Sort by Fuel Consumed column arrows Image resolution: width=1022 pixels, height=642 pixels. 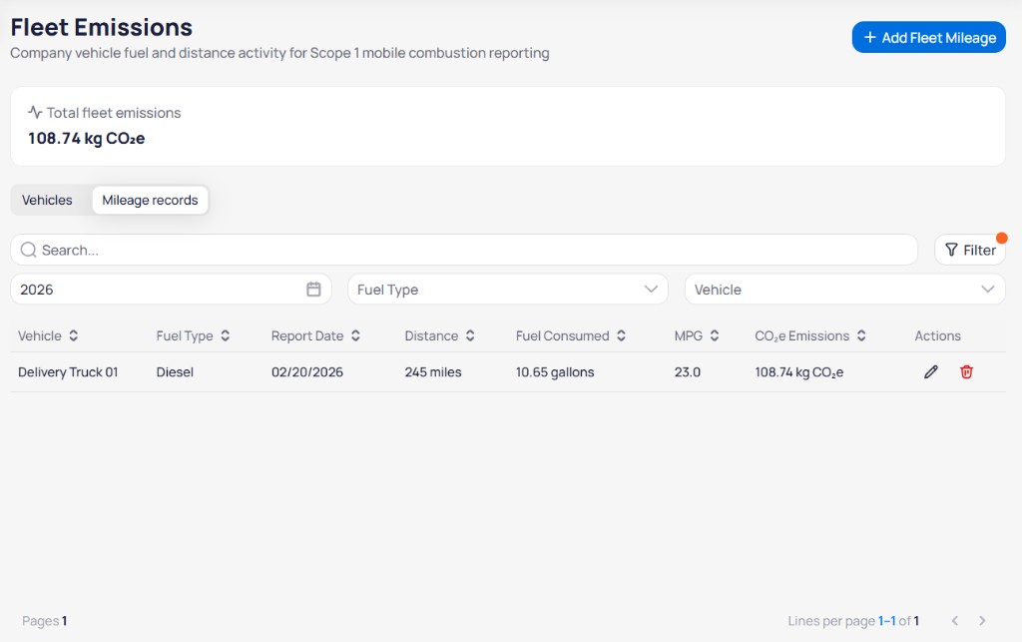tap(622, 335)
